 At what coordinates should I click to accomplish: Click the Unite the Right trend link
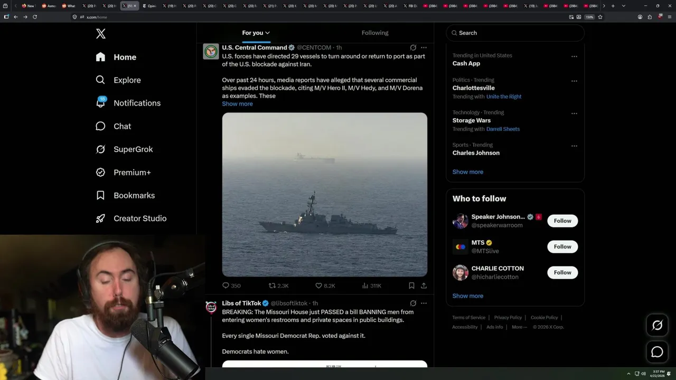[504, 97]
